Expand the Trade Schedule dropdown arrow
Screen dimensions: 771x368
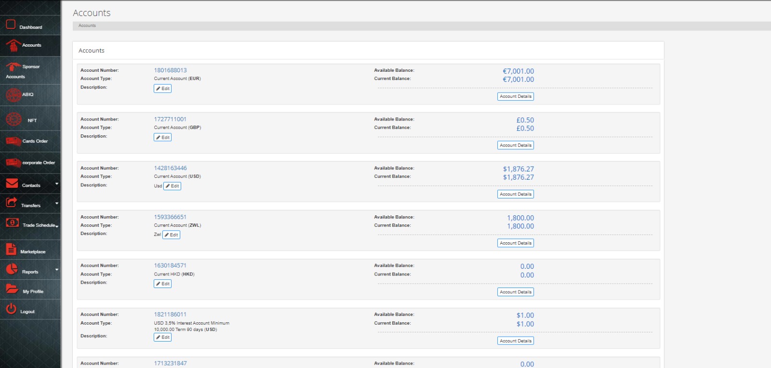[57, 226]
